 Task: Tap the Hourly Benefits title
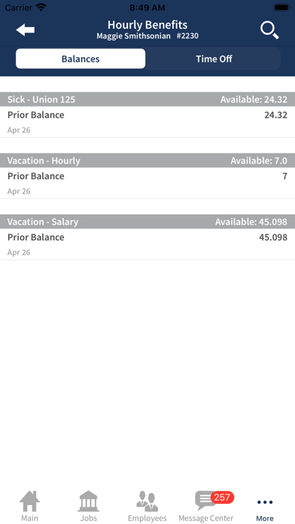coord(147,25)
